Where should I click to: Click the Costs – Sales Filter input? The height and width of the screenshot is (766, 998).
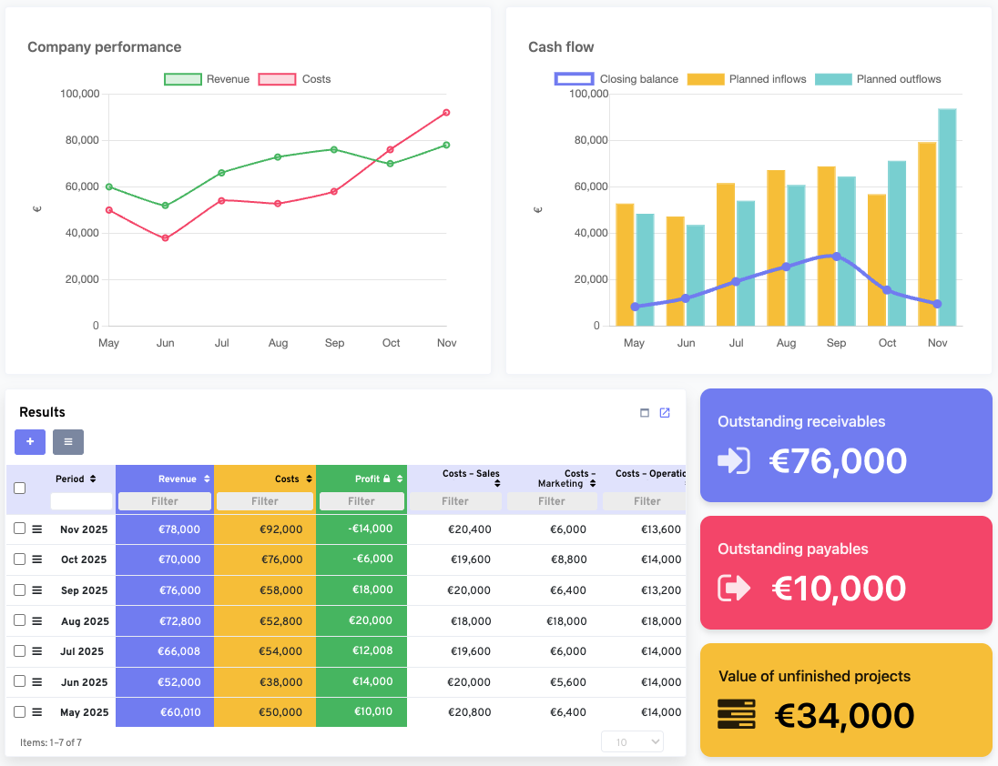click(455, 501)
